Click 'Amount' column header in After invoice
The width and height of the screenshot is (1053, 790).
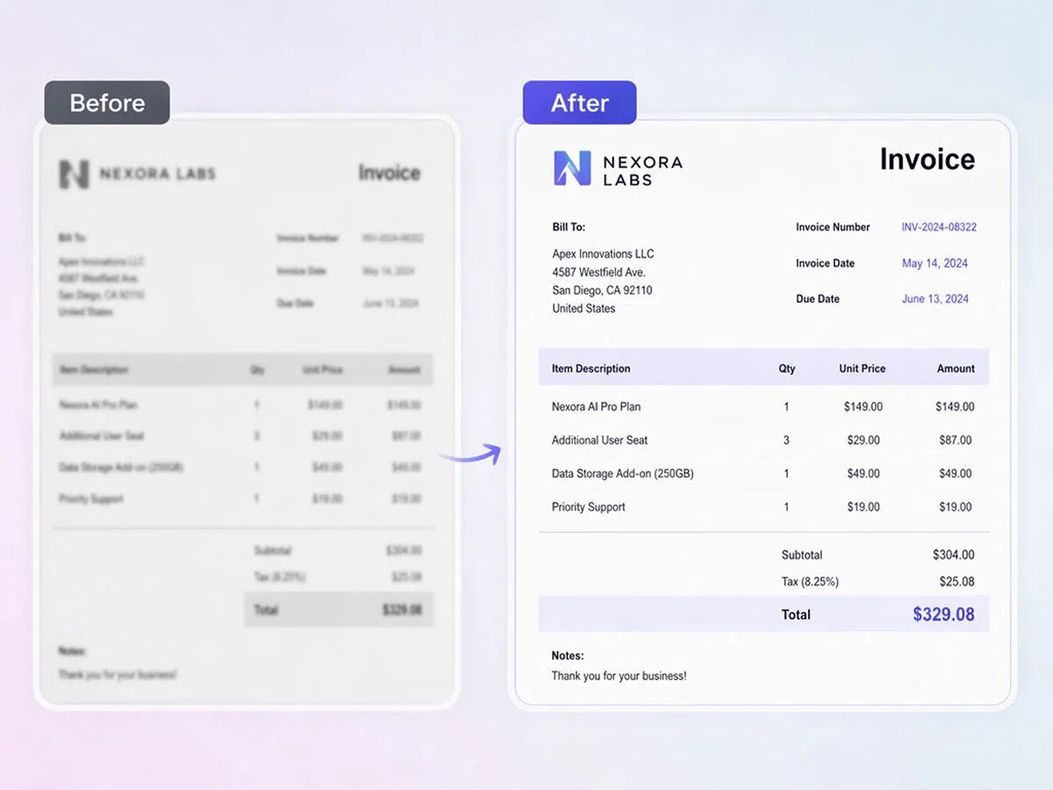[x=956, y=369]
